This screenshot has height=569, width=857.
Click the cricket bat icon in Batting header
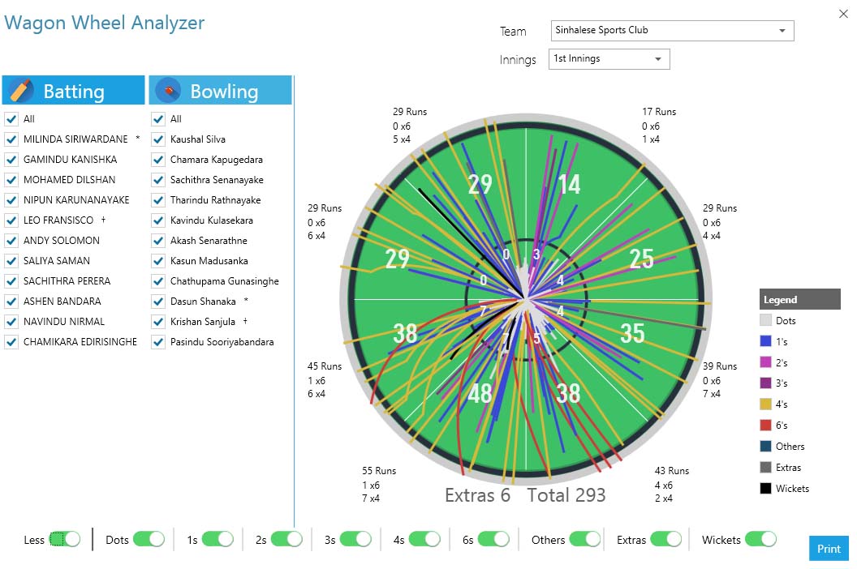point(22,90)
